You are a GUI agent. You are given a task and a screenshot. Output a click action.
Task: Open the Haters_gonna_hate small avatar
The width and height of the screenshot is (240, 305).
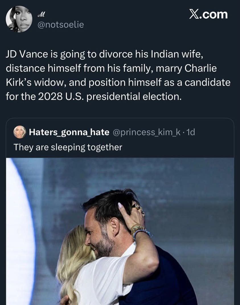point(20,132)
